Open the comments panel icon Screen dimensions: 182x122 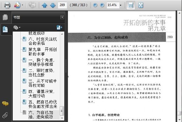point(5,103)
